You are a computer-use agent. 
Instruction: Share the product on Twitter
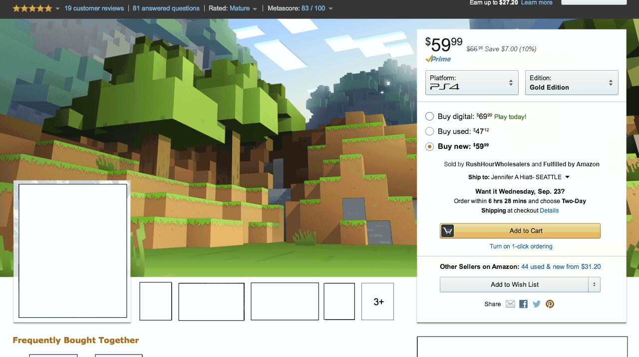point(537,304)
